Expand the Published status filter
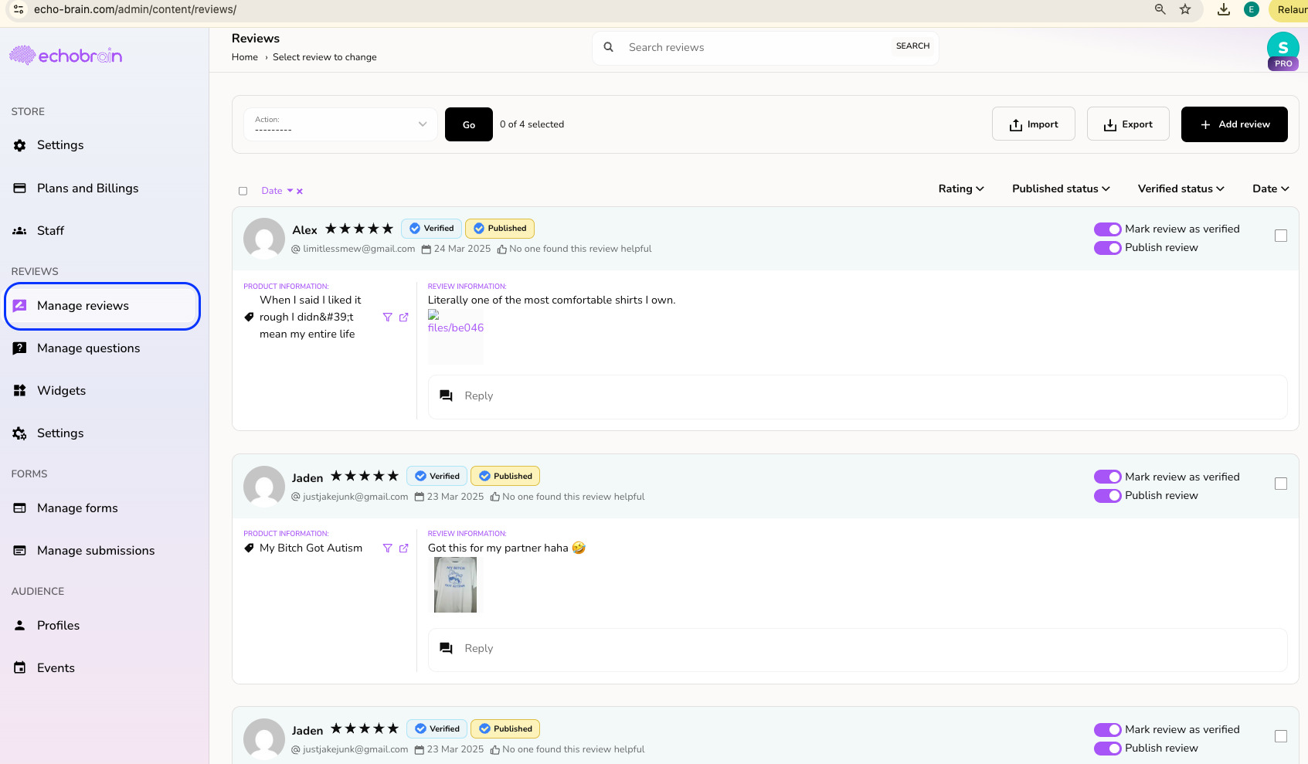Viewport: 1308px width, 764px height. pos(1061,188)
